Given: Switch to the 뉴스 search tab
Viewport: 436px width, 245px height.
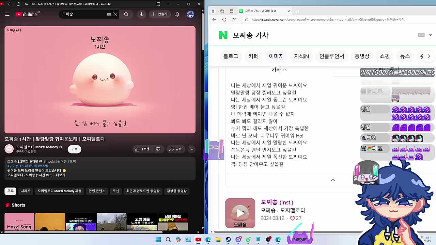Looking at the screenshot, I should [x=405, y=56].
